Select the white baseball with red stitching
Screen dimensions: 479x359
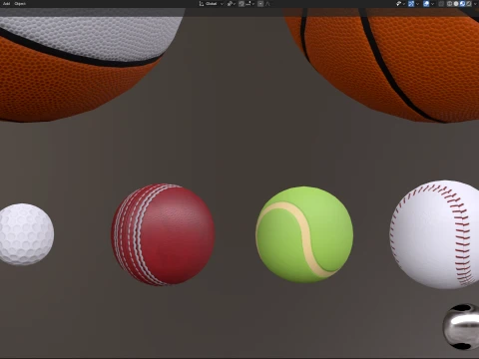(434, 234)
